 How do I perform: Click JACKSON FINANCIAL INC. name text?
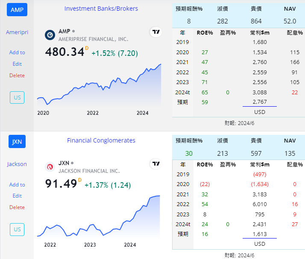pos(89,171)
